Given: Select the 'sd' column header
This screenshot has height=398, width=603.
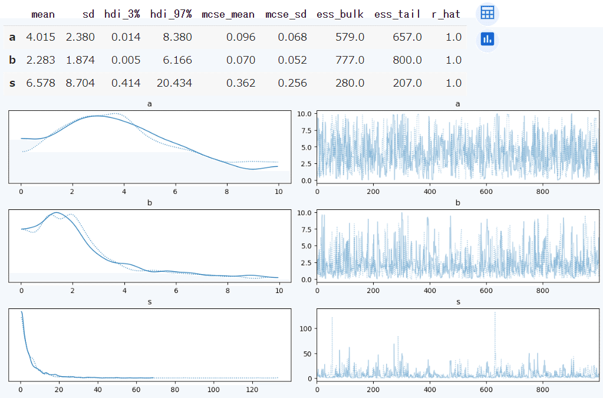Looking at the screenshot, I should pyautogui.click(x=88, y=15).
